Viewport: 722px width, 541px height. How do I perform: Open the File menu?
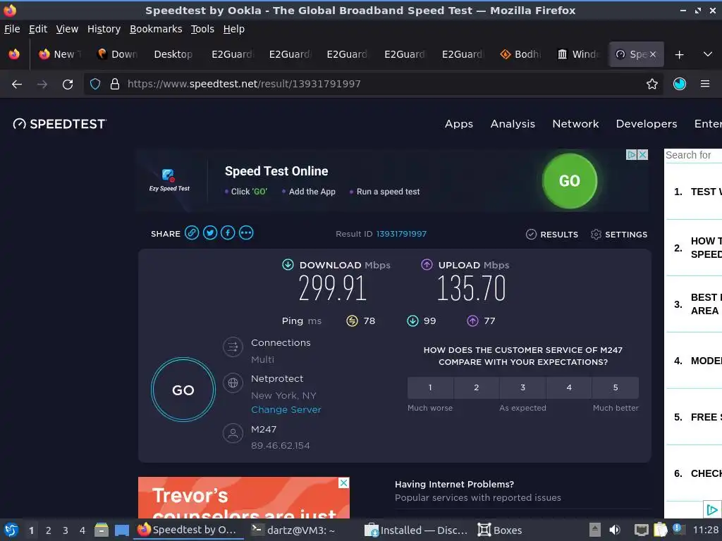(x=12, y=29)
